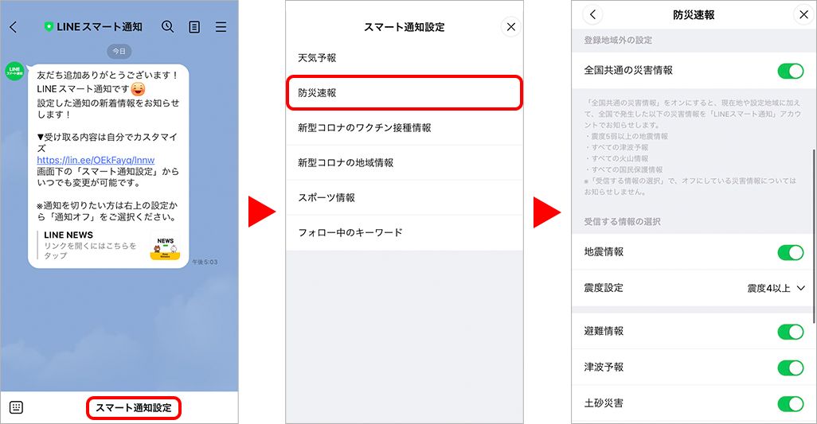Open LINE NEWS thumbnail image
This screenshot has width=817, height=424.
[x=165, y=247]
